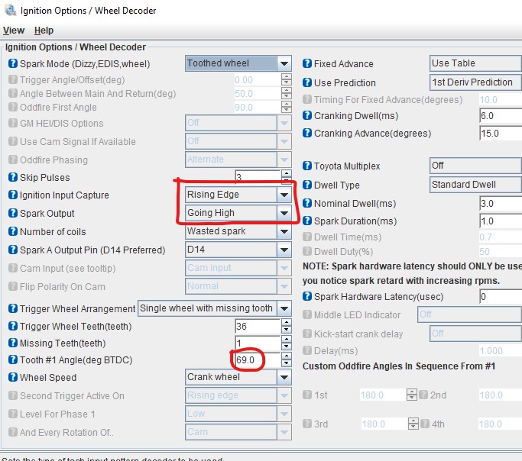Click help icon for Toyota Multiplex
522x461 pixels.
pos(308,166)
